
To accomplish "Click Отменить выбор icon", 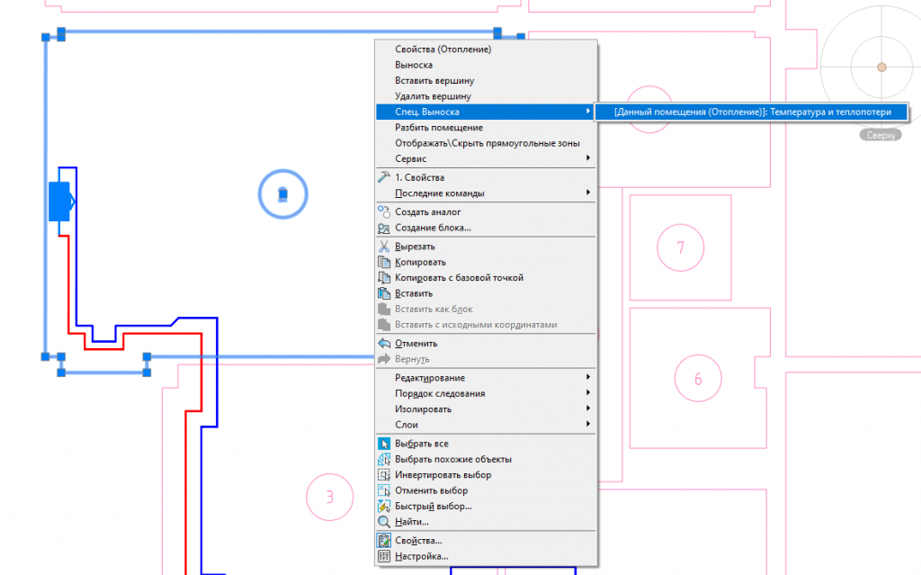I will click(x=383, y=490).
